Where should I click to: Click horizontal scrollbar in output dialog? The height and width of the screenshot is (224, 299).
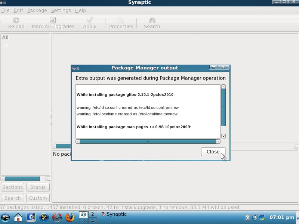(x=148, y=141)
